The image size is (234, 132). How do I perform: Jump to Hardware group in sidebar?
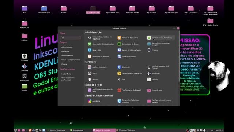[65, 51]
